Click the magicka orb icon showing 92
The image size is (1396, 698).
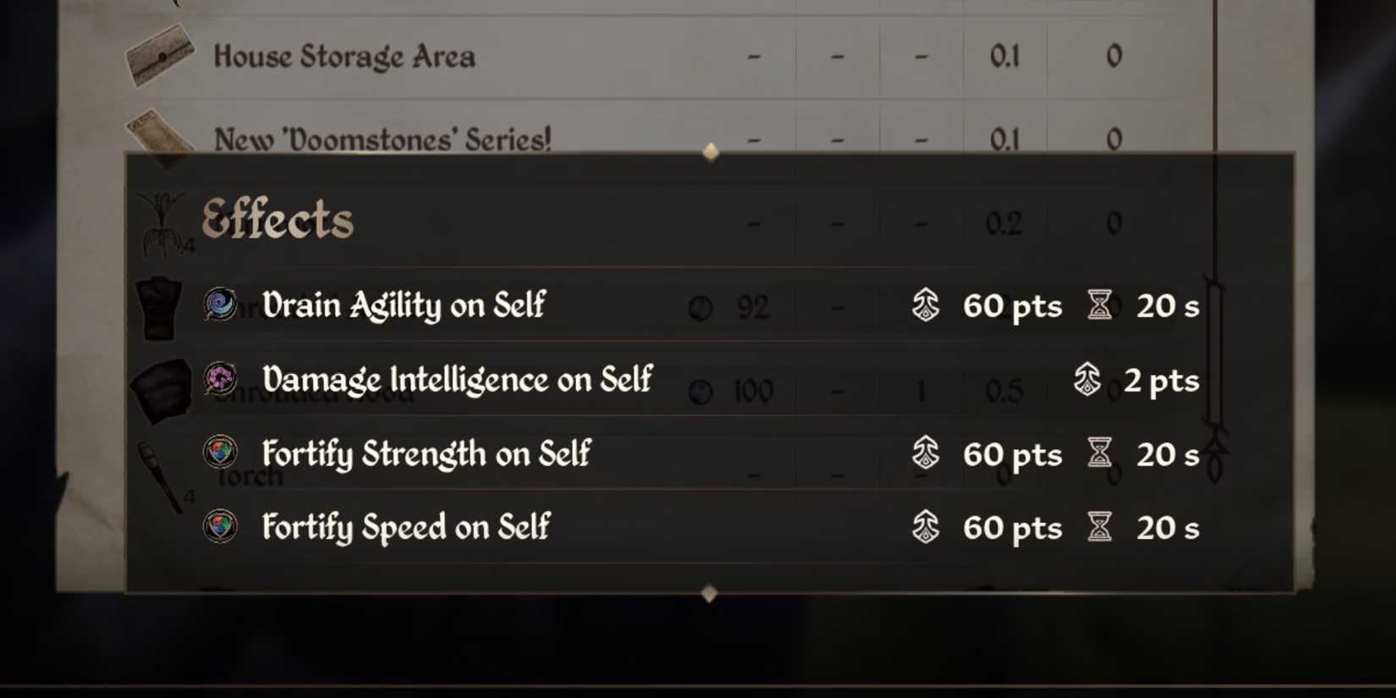pos(701,306)
